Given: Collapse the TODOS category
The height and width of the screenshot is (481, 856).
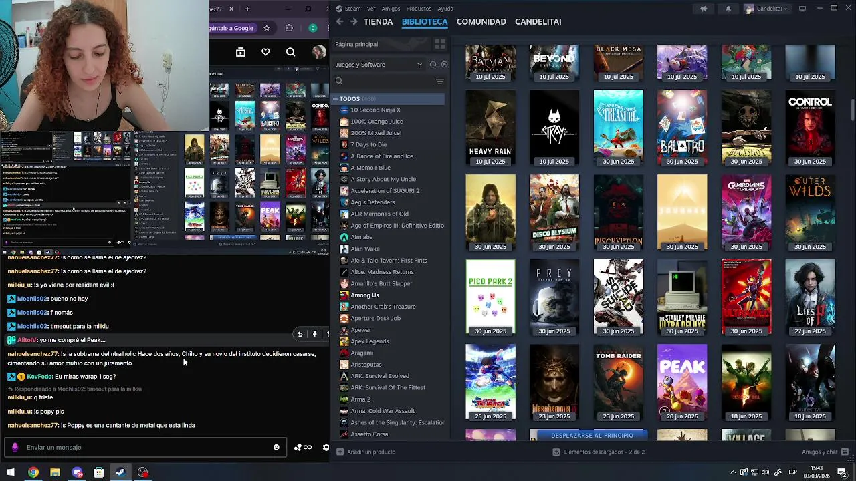Looking at the screenshot, I should point(336,99).
